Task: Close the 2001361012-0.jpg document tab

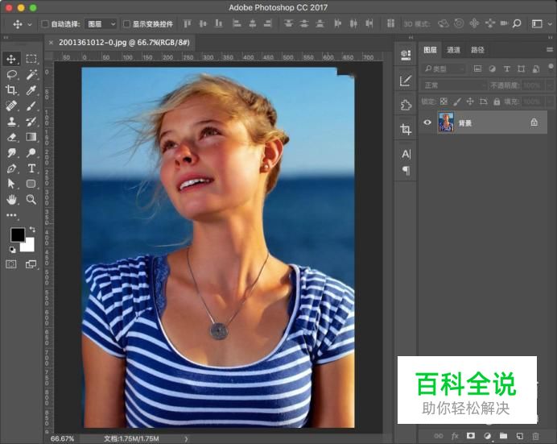Action: point(52,42)
